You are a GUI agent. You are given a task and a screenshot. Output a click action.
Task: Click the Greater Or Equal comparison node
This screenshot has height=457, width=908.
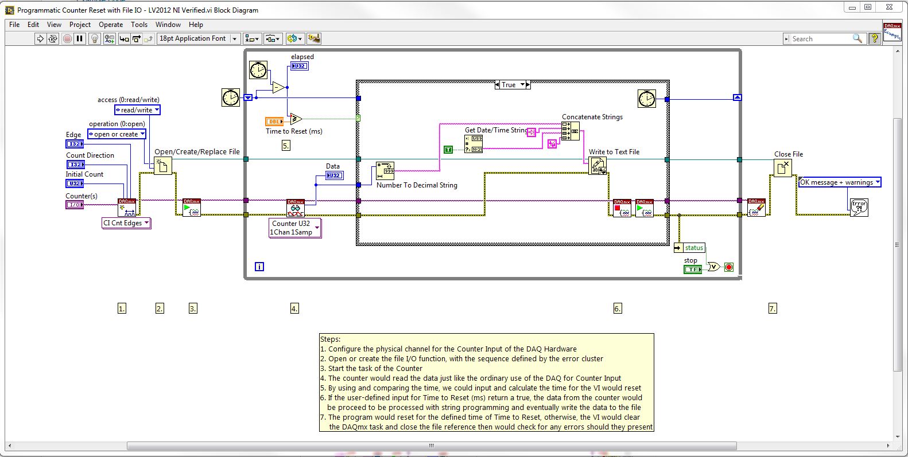(296, 119)
